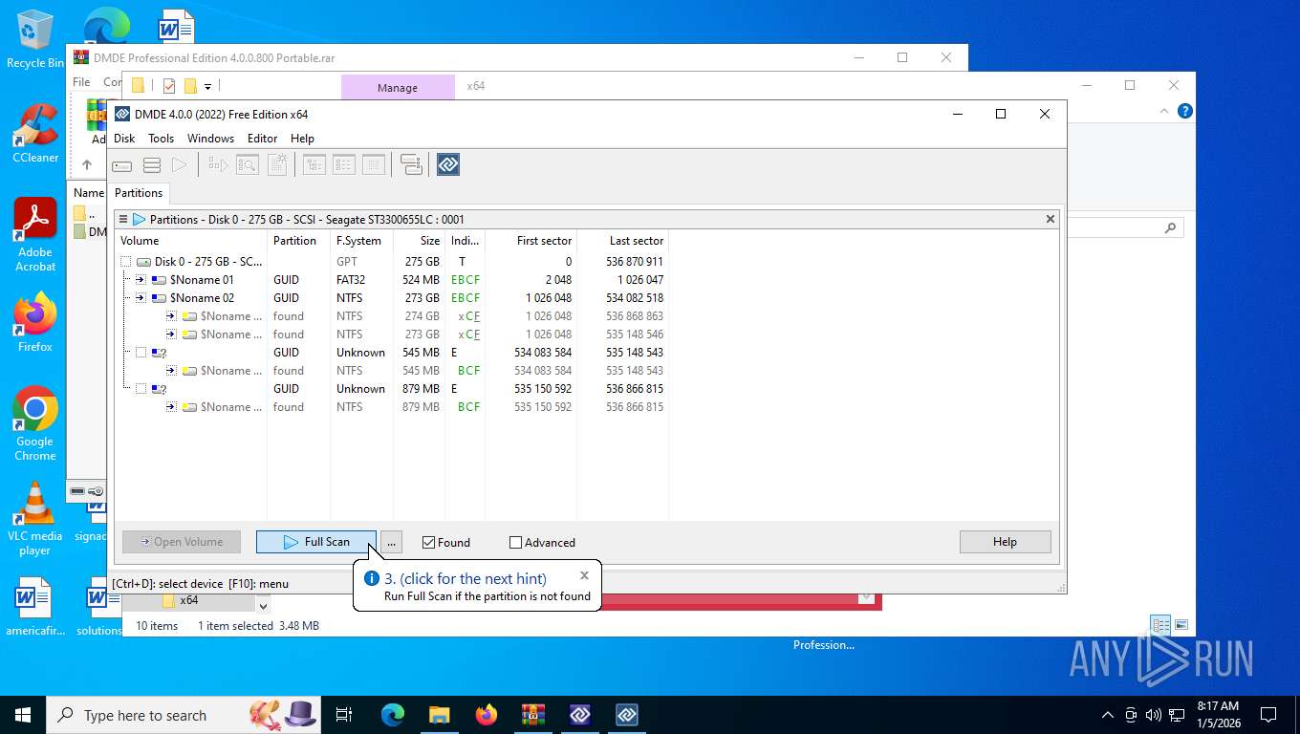This screenshot has width=1300, height=734.
Task: Click the WinRAR taskbar icon
Action: [533, 715]
